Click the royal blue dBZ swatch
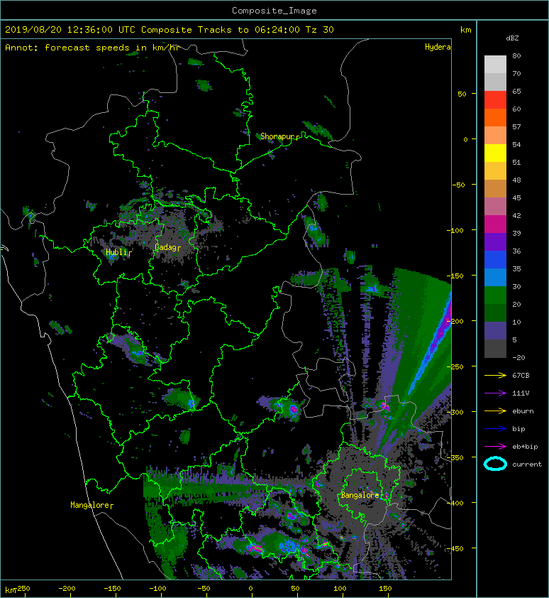The height and width of the screenshot is (598, 549). point(495,259)
